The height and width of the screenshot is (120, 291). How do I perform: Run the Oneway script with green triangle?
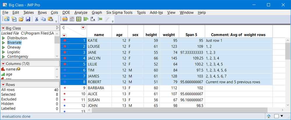point(3,47)
